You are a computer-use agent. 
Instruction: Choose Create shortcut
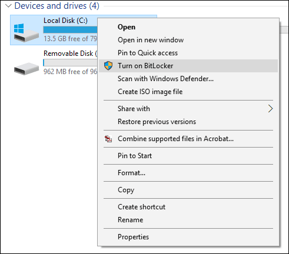[141, 207]
